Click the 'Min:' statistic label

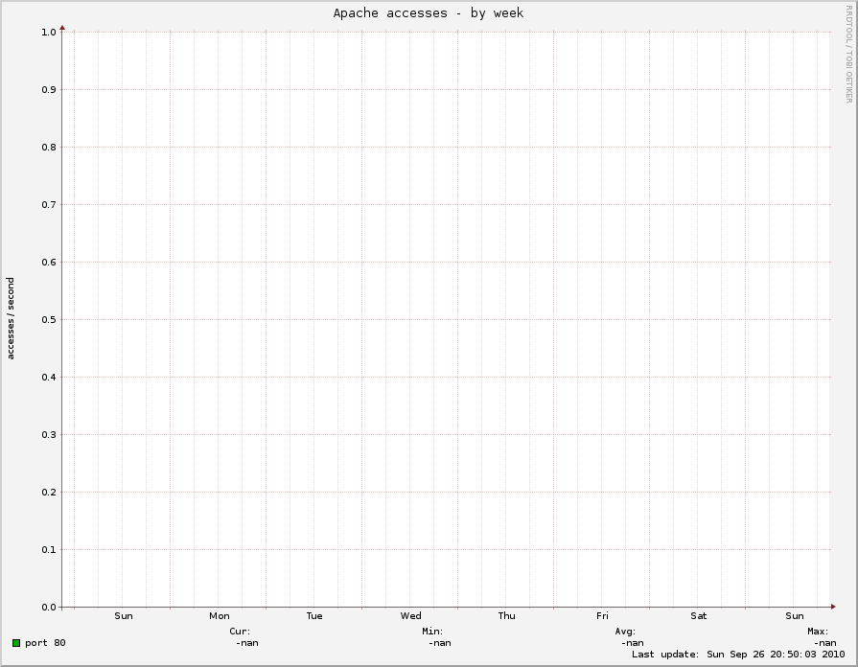(x=432, y=632)
